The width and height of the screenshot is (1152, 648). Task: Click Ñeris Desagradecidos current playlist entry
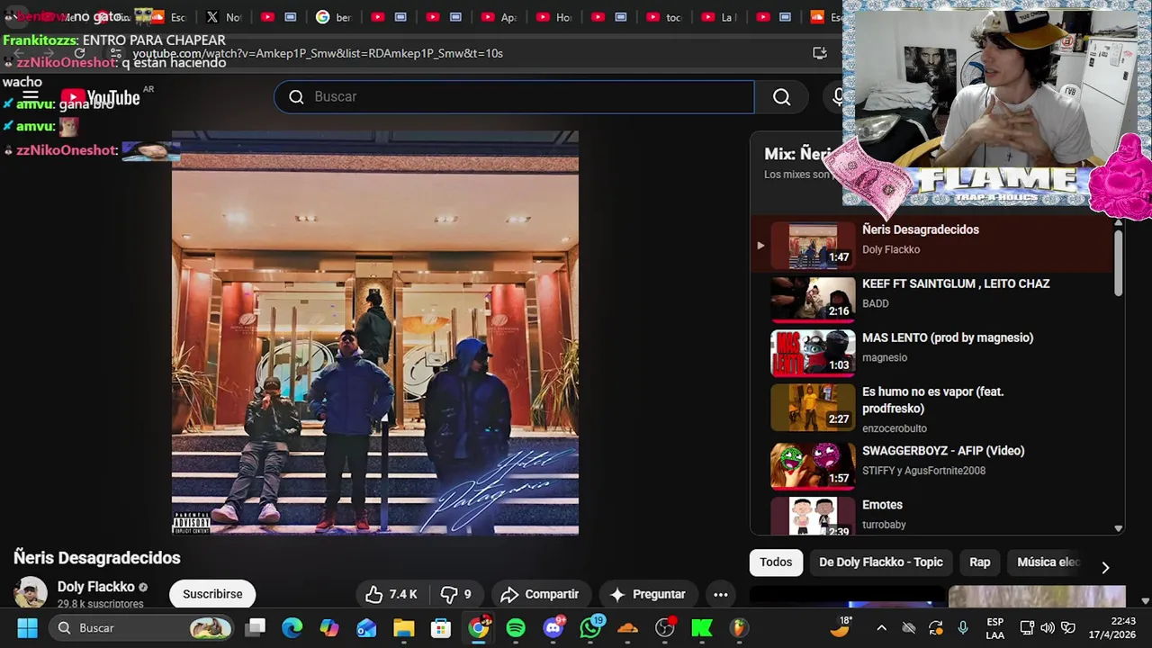tap(932, 244)
